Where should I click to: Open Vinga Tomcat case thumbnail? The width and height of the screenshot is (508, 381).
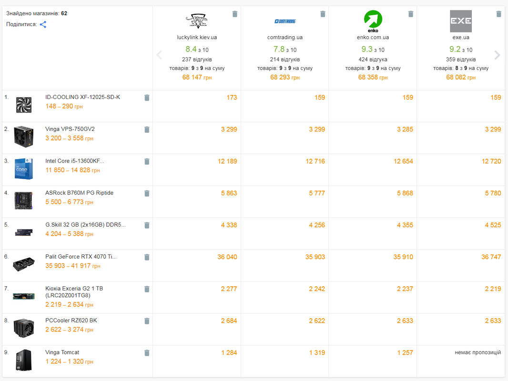24,360
